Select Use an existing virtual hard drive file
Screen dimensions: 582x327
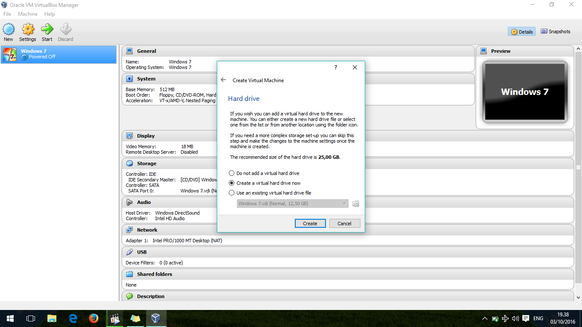270,193
